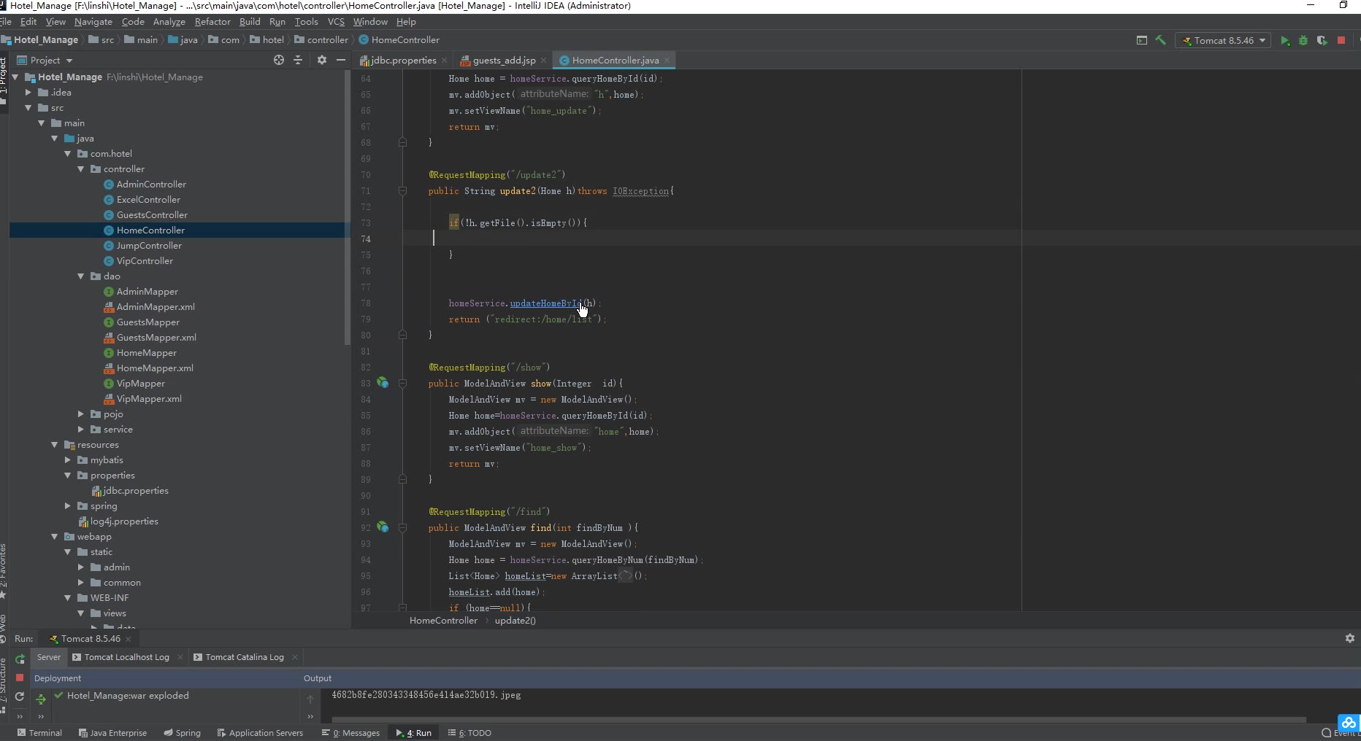Screen dimensions: 1361x741
Task: Start debugging with the green bug icon
Action: [1303, 41]
